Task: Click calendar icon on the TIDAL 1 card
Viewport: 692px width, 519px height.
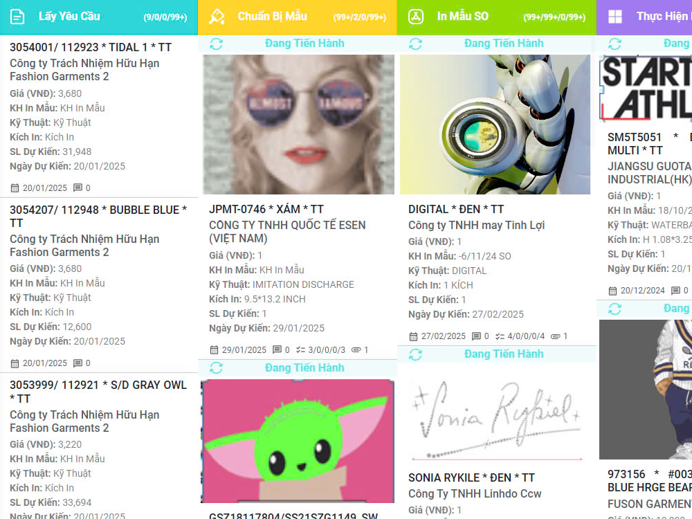Action: [x=15, y=188]
